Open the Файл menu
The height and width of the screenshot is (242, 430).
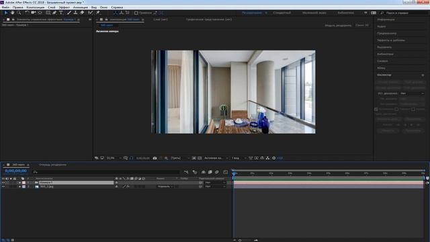(x=5, y=7)
